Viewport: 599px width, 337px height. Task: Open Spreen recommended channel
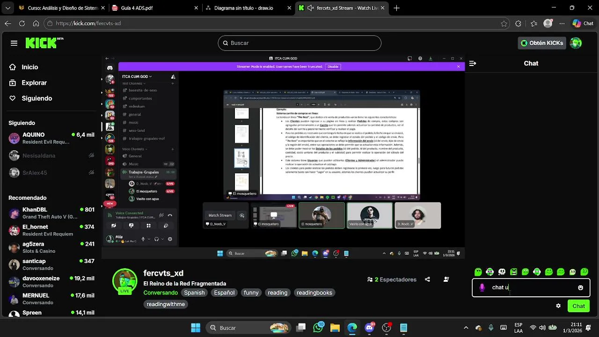(51, 313)
